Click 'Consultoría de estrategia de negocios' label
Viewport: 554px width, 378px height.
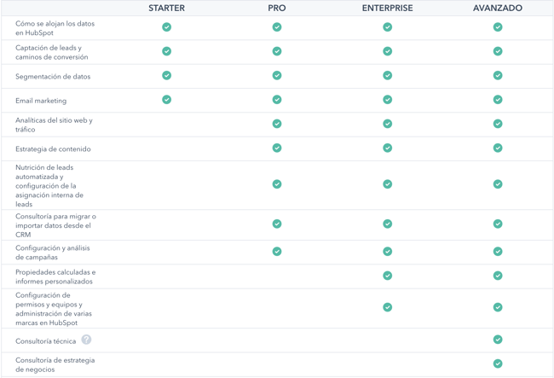click(55, 365)
